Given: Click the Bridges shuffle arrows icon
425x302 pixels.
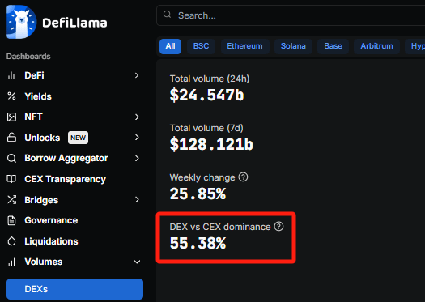Looking at the screenshot, I should click(11, 200).
